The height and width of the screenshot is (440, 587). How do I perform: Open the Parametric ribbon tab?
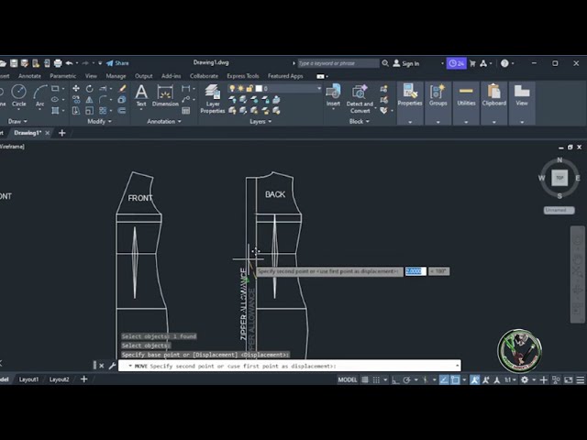click(62, 76)
